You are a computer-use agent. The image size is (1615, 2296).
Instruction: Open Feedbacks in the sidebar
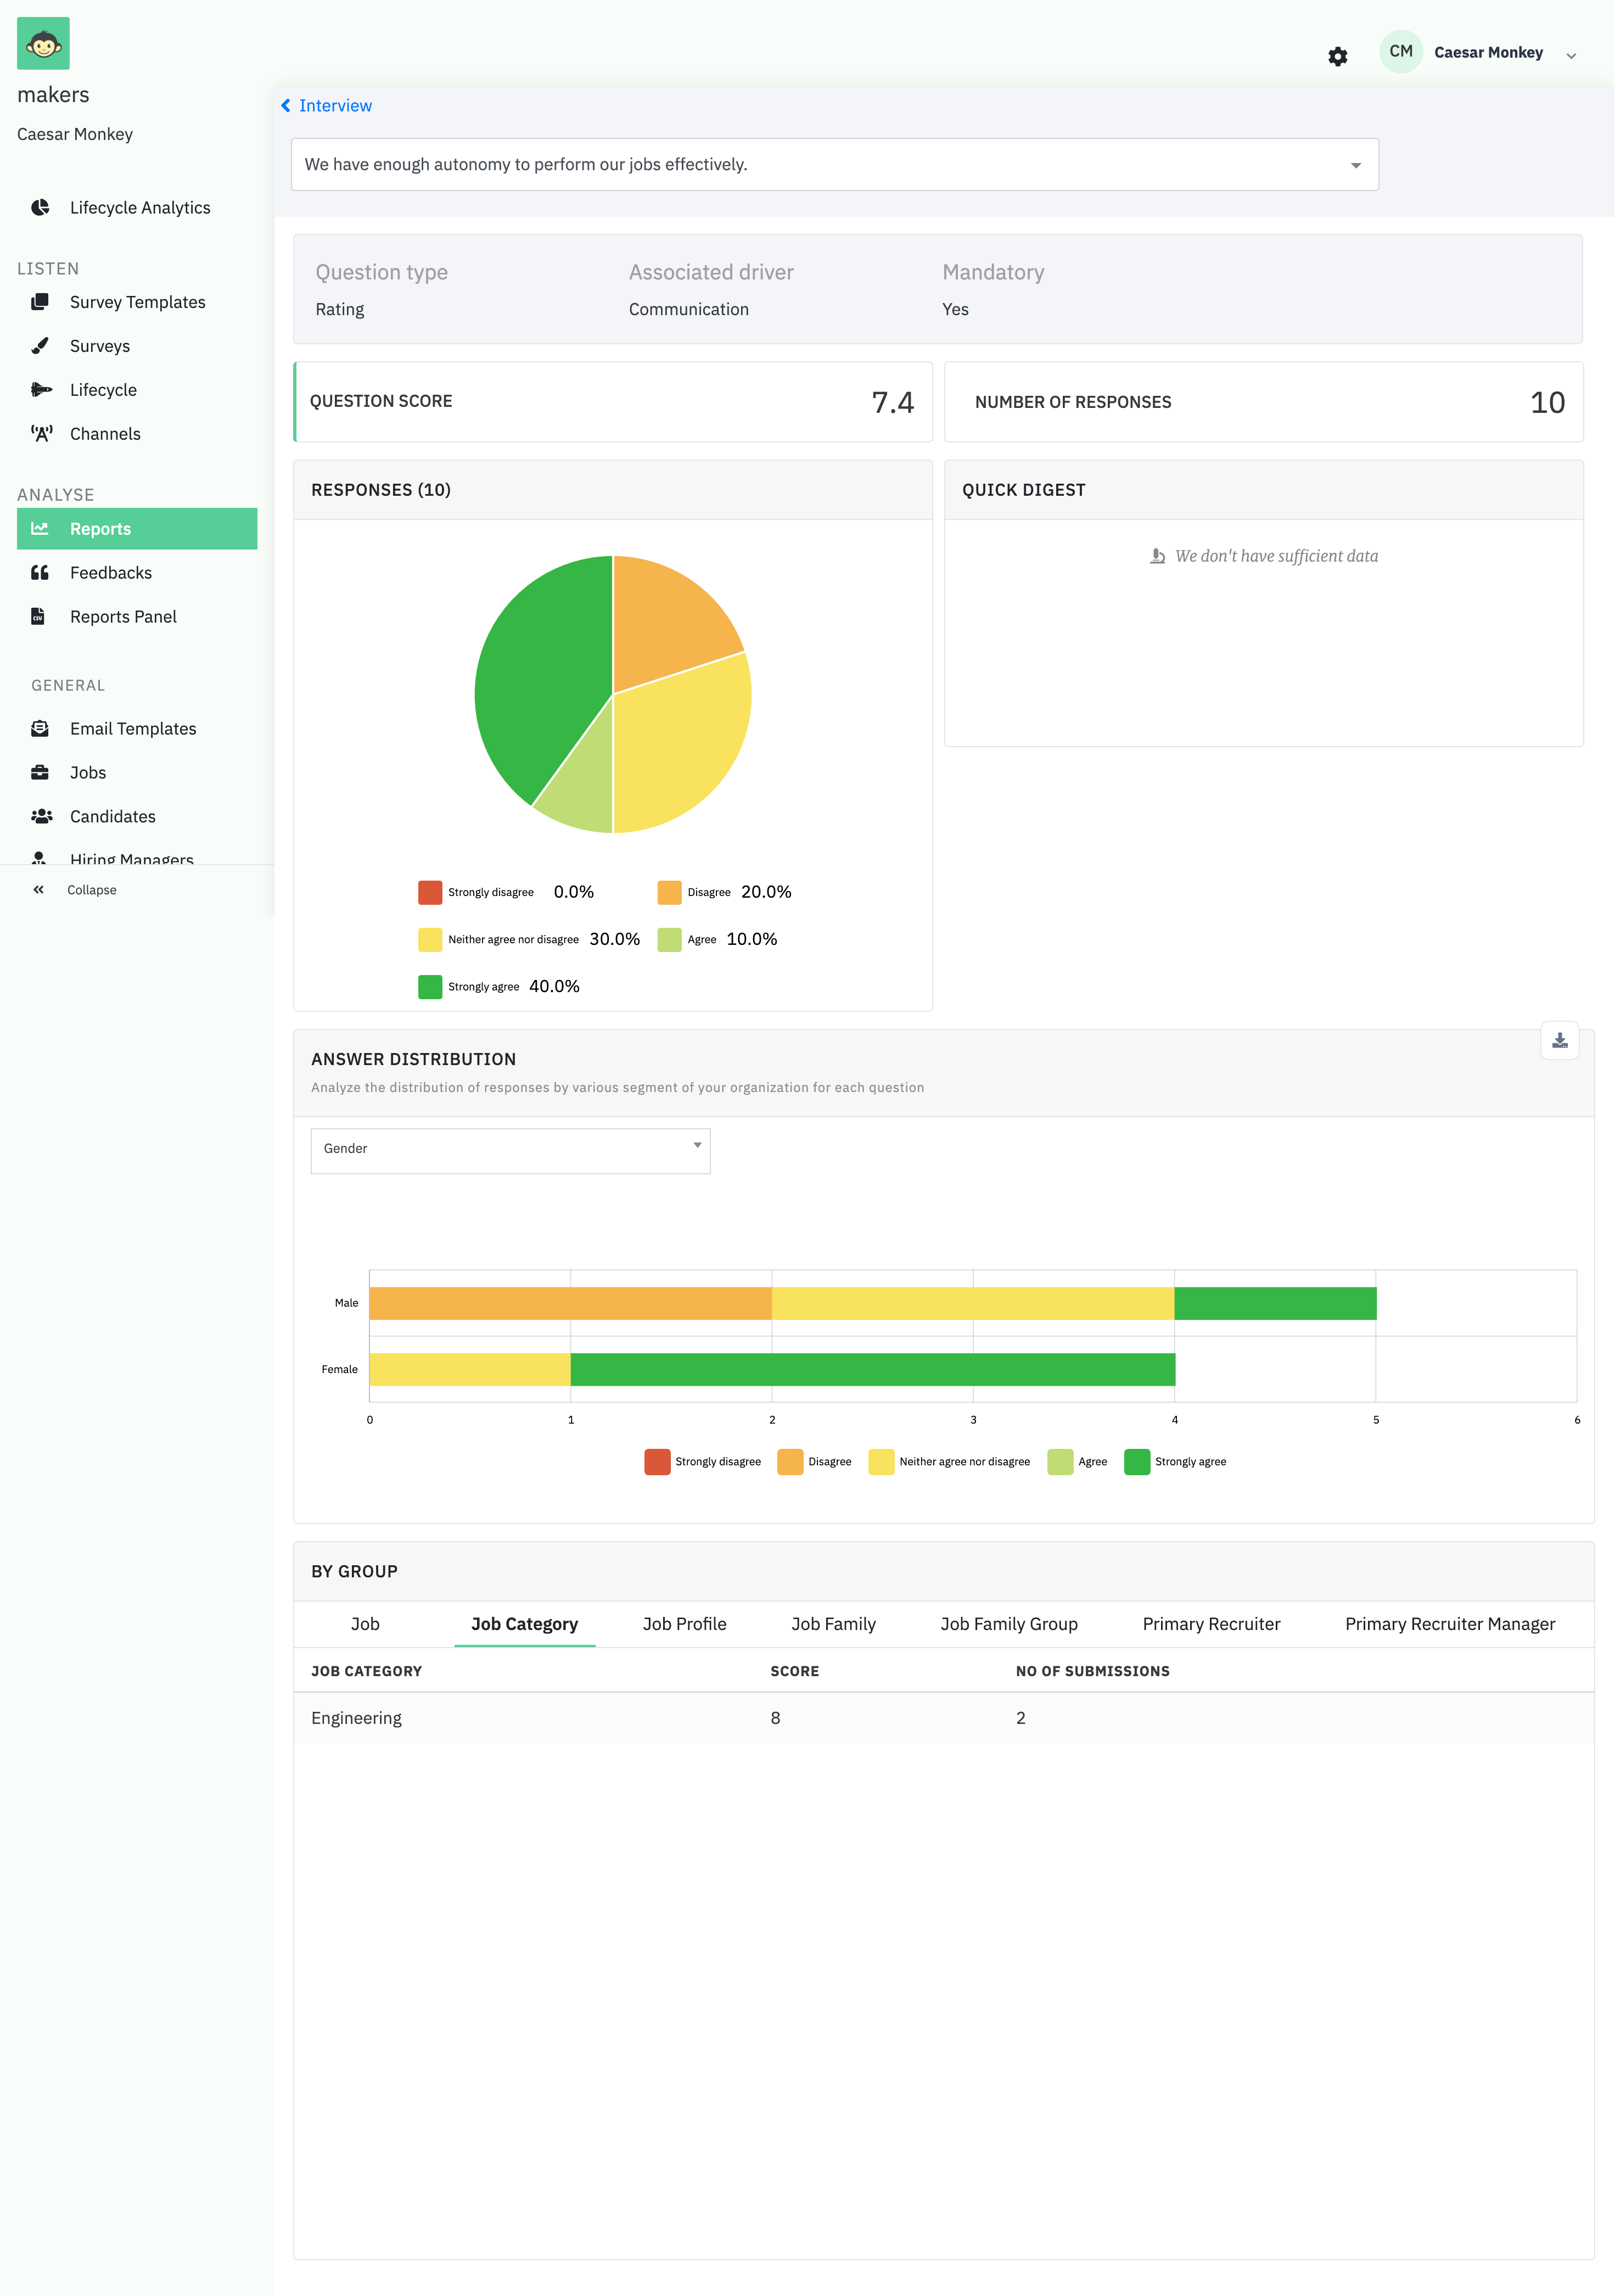tap(111, 572)
